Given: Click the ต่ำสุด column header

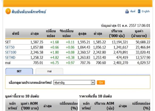Looking at the screenshot, I should (x=98, y=34).
